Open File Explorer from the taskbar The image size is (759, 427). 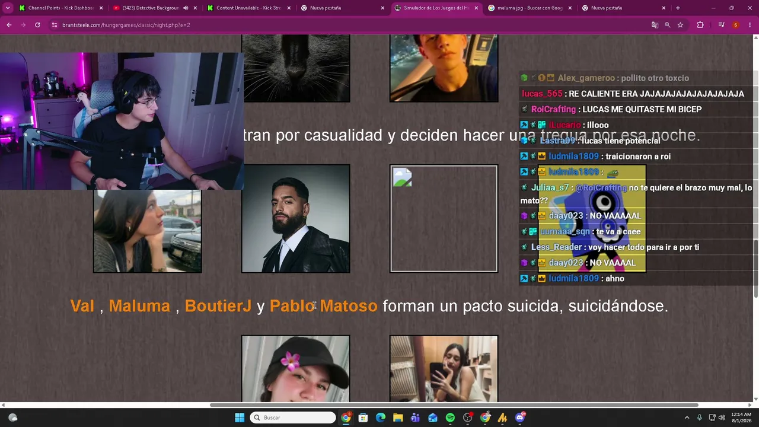pos(398,418)
